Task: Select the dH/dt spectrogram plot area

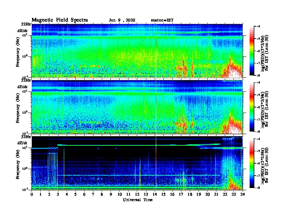Action: 137,51
